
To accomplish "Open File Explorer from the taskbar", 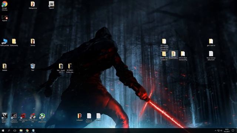I will click(x=21, y=130).
